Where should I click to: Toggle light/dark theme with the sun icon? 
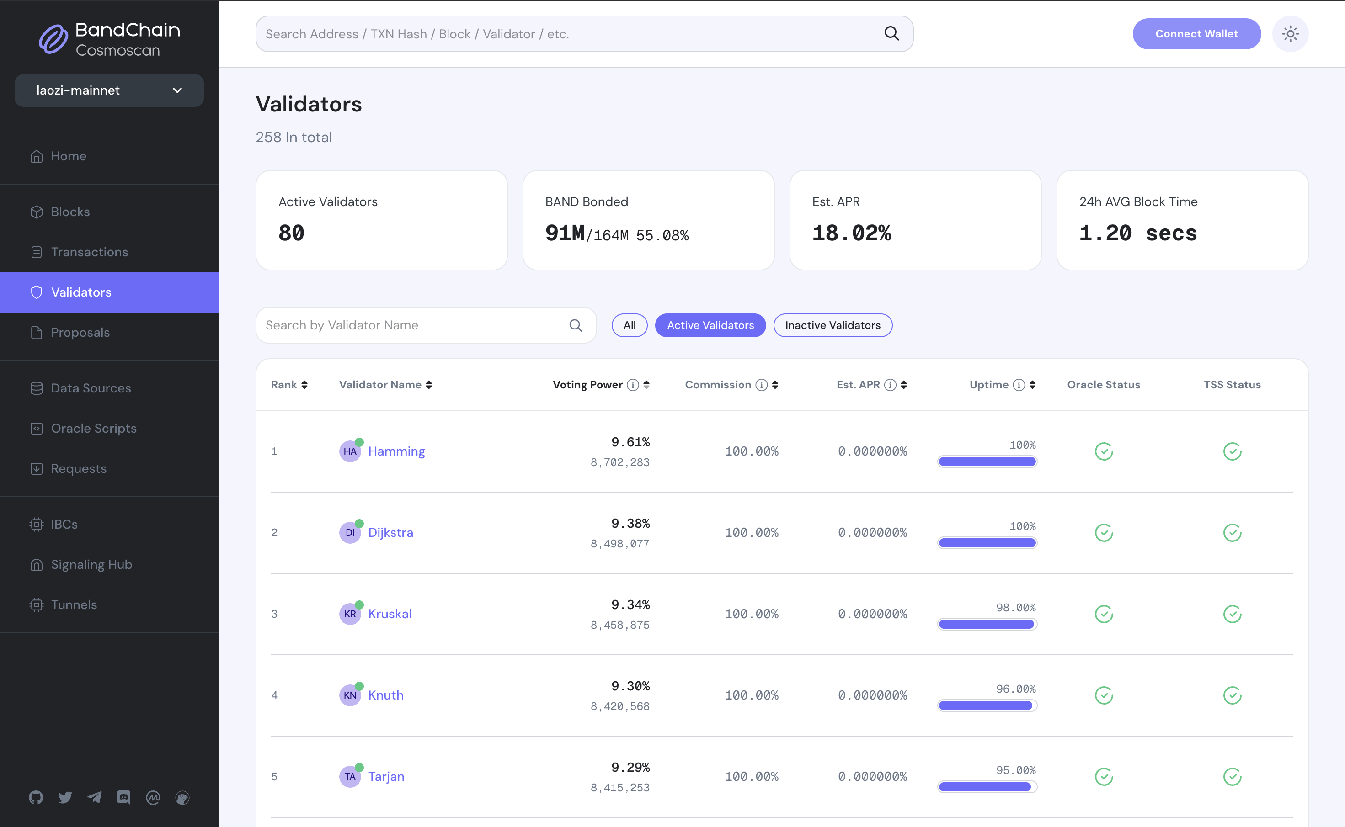[x=1290, y=33]
